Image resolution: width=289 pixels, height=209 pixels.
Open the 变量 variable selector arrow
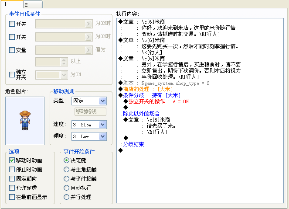tap(88, 50)
